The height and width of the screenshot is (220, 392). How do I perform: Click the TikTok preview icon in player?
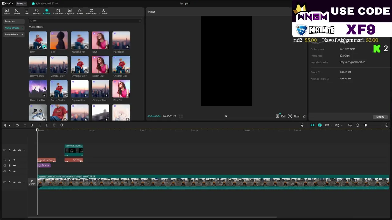coord(277,116)
